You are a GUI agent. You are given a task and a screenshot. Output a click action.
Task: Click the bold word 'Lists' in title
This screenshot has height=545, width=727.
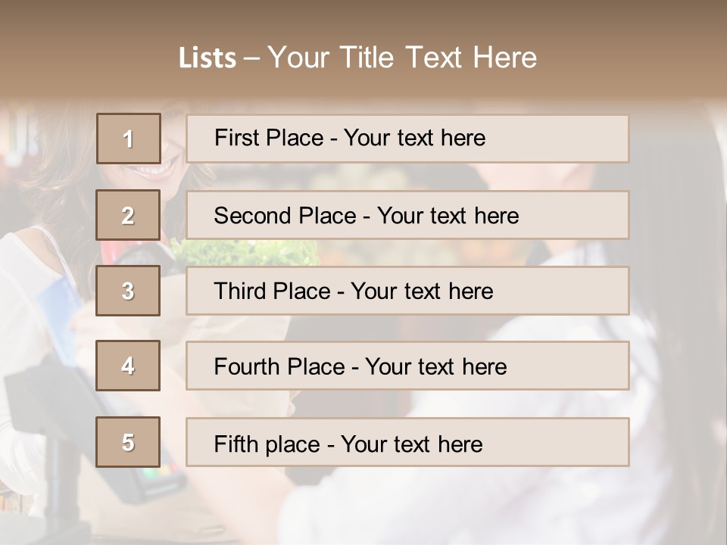coord(207,58)
